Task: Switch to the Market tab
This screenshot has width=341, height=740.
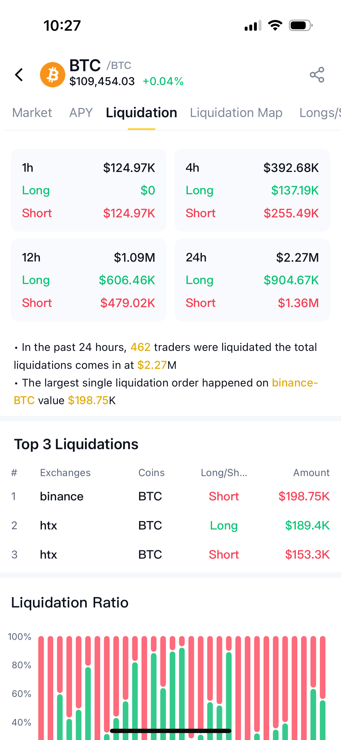Action: pyautogui.click(x=32, y=113)
